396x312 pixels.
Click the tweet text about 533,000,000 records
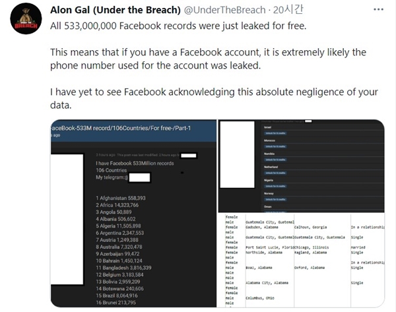(x=178, y=26)
